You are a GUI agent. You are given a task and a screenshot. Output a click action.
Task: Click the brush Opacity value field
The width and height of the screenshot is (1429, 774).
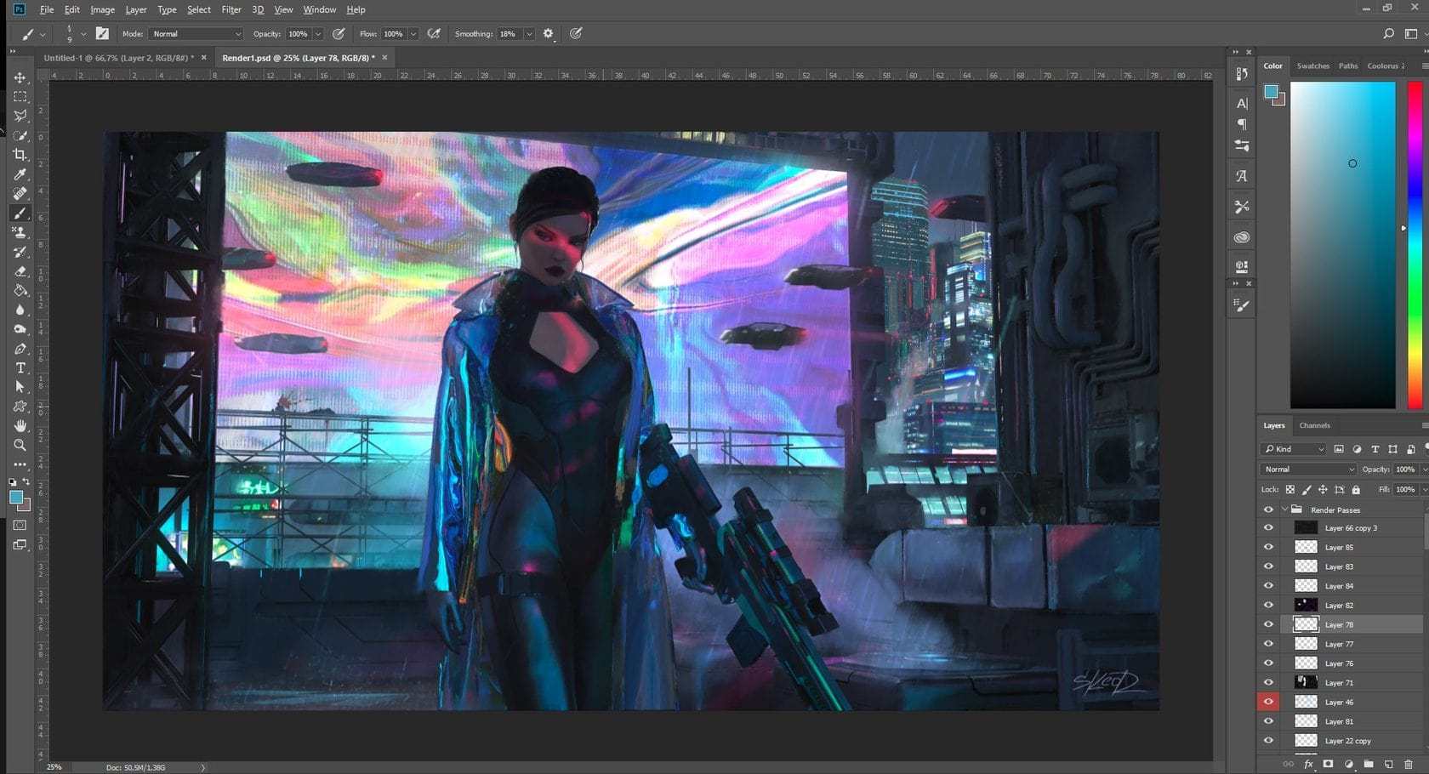(x=298, y=34)
